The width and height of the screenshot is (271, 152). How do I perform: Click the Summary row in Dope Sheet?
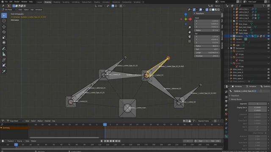click(x=14, y=128)
